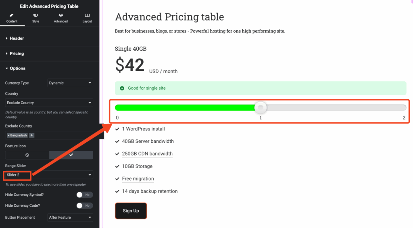Click the plus icon to add a country
413x228 pixels.
[x=32, y=136]
